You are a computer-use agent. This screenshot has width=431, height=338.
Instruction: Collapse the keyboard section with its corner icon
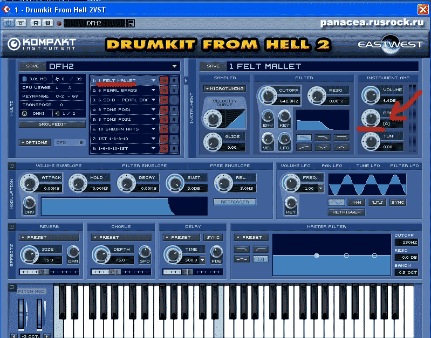[x=11, y=287]
